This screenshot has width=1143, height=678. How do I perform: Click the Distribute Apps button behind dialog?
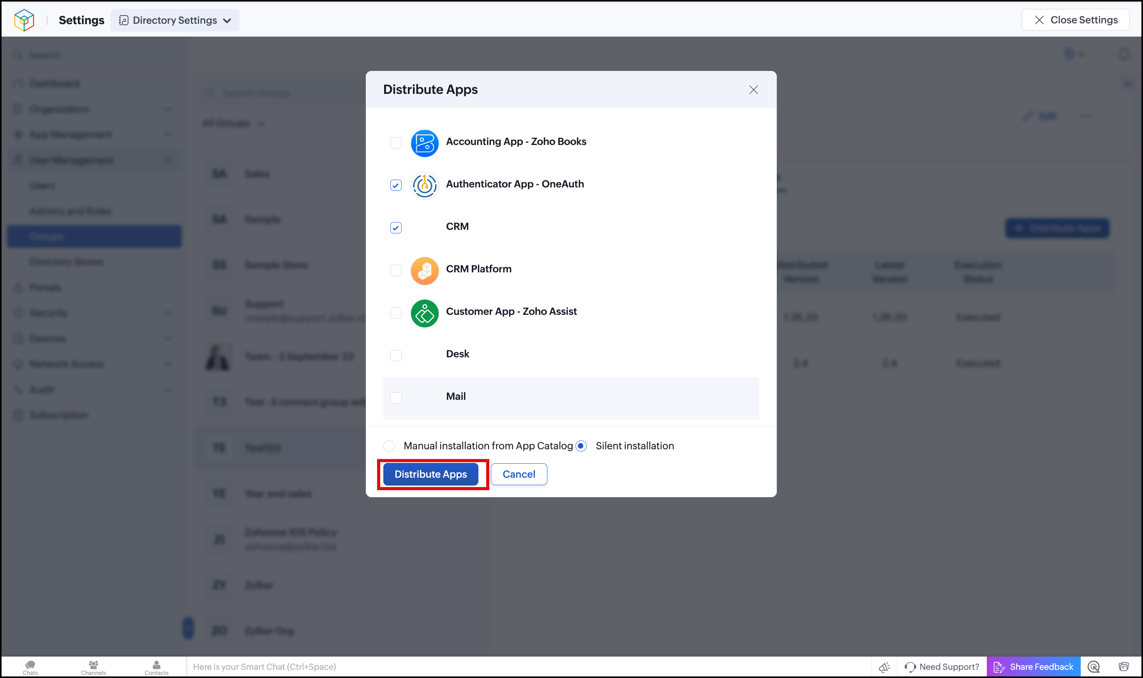tap(1057, 228)
